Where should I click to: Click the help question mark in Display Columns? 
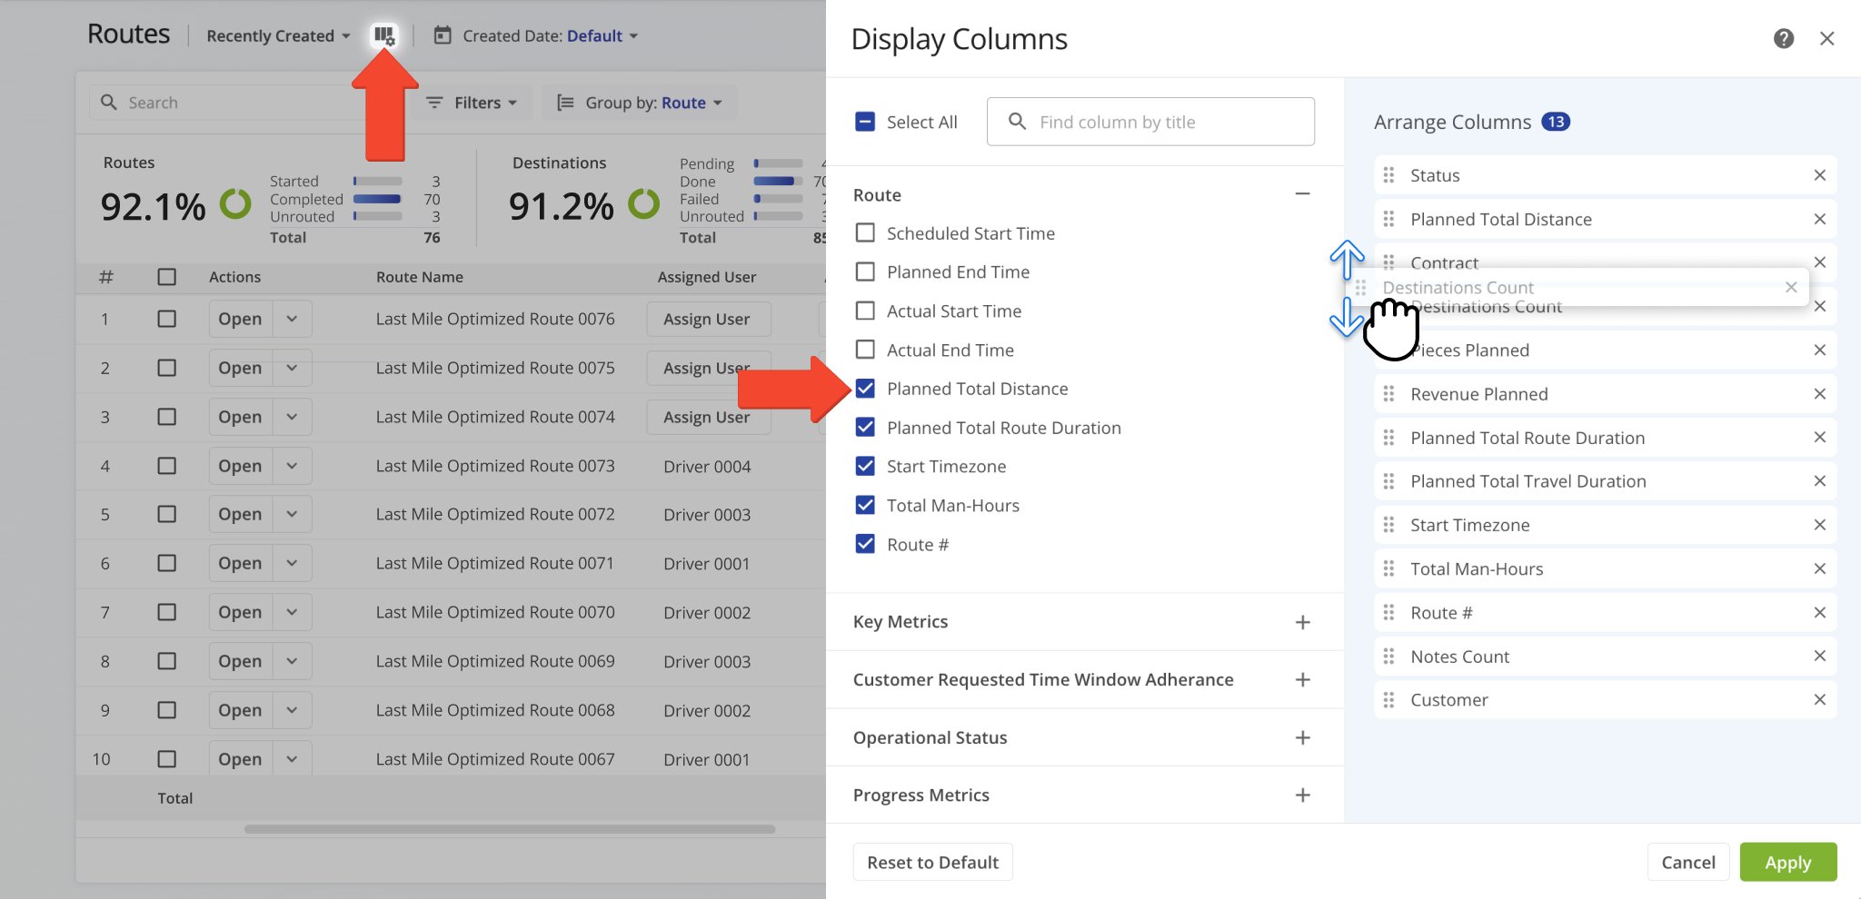click(1785, 38)
